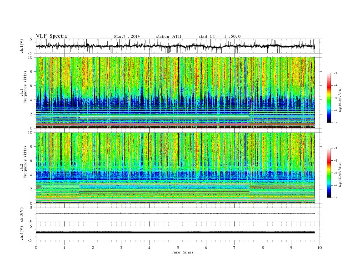The width and height of the screenshot is (360, 278).
Task: Click the ch.3 flat voltage trace
Action: click(175, 213)
